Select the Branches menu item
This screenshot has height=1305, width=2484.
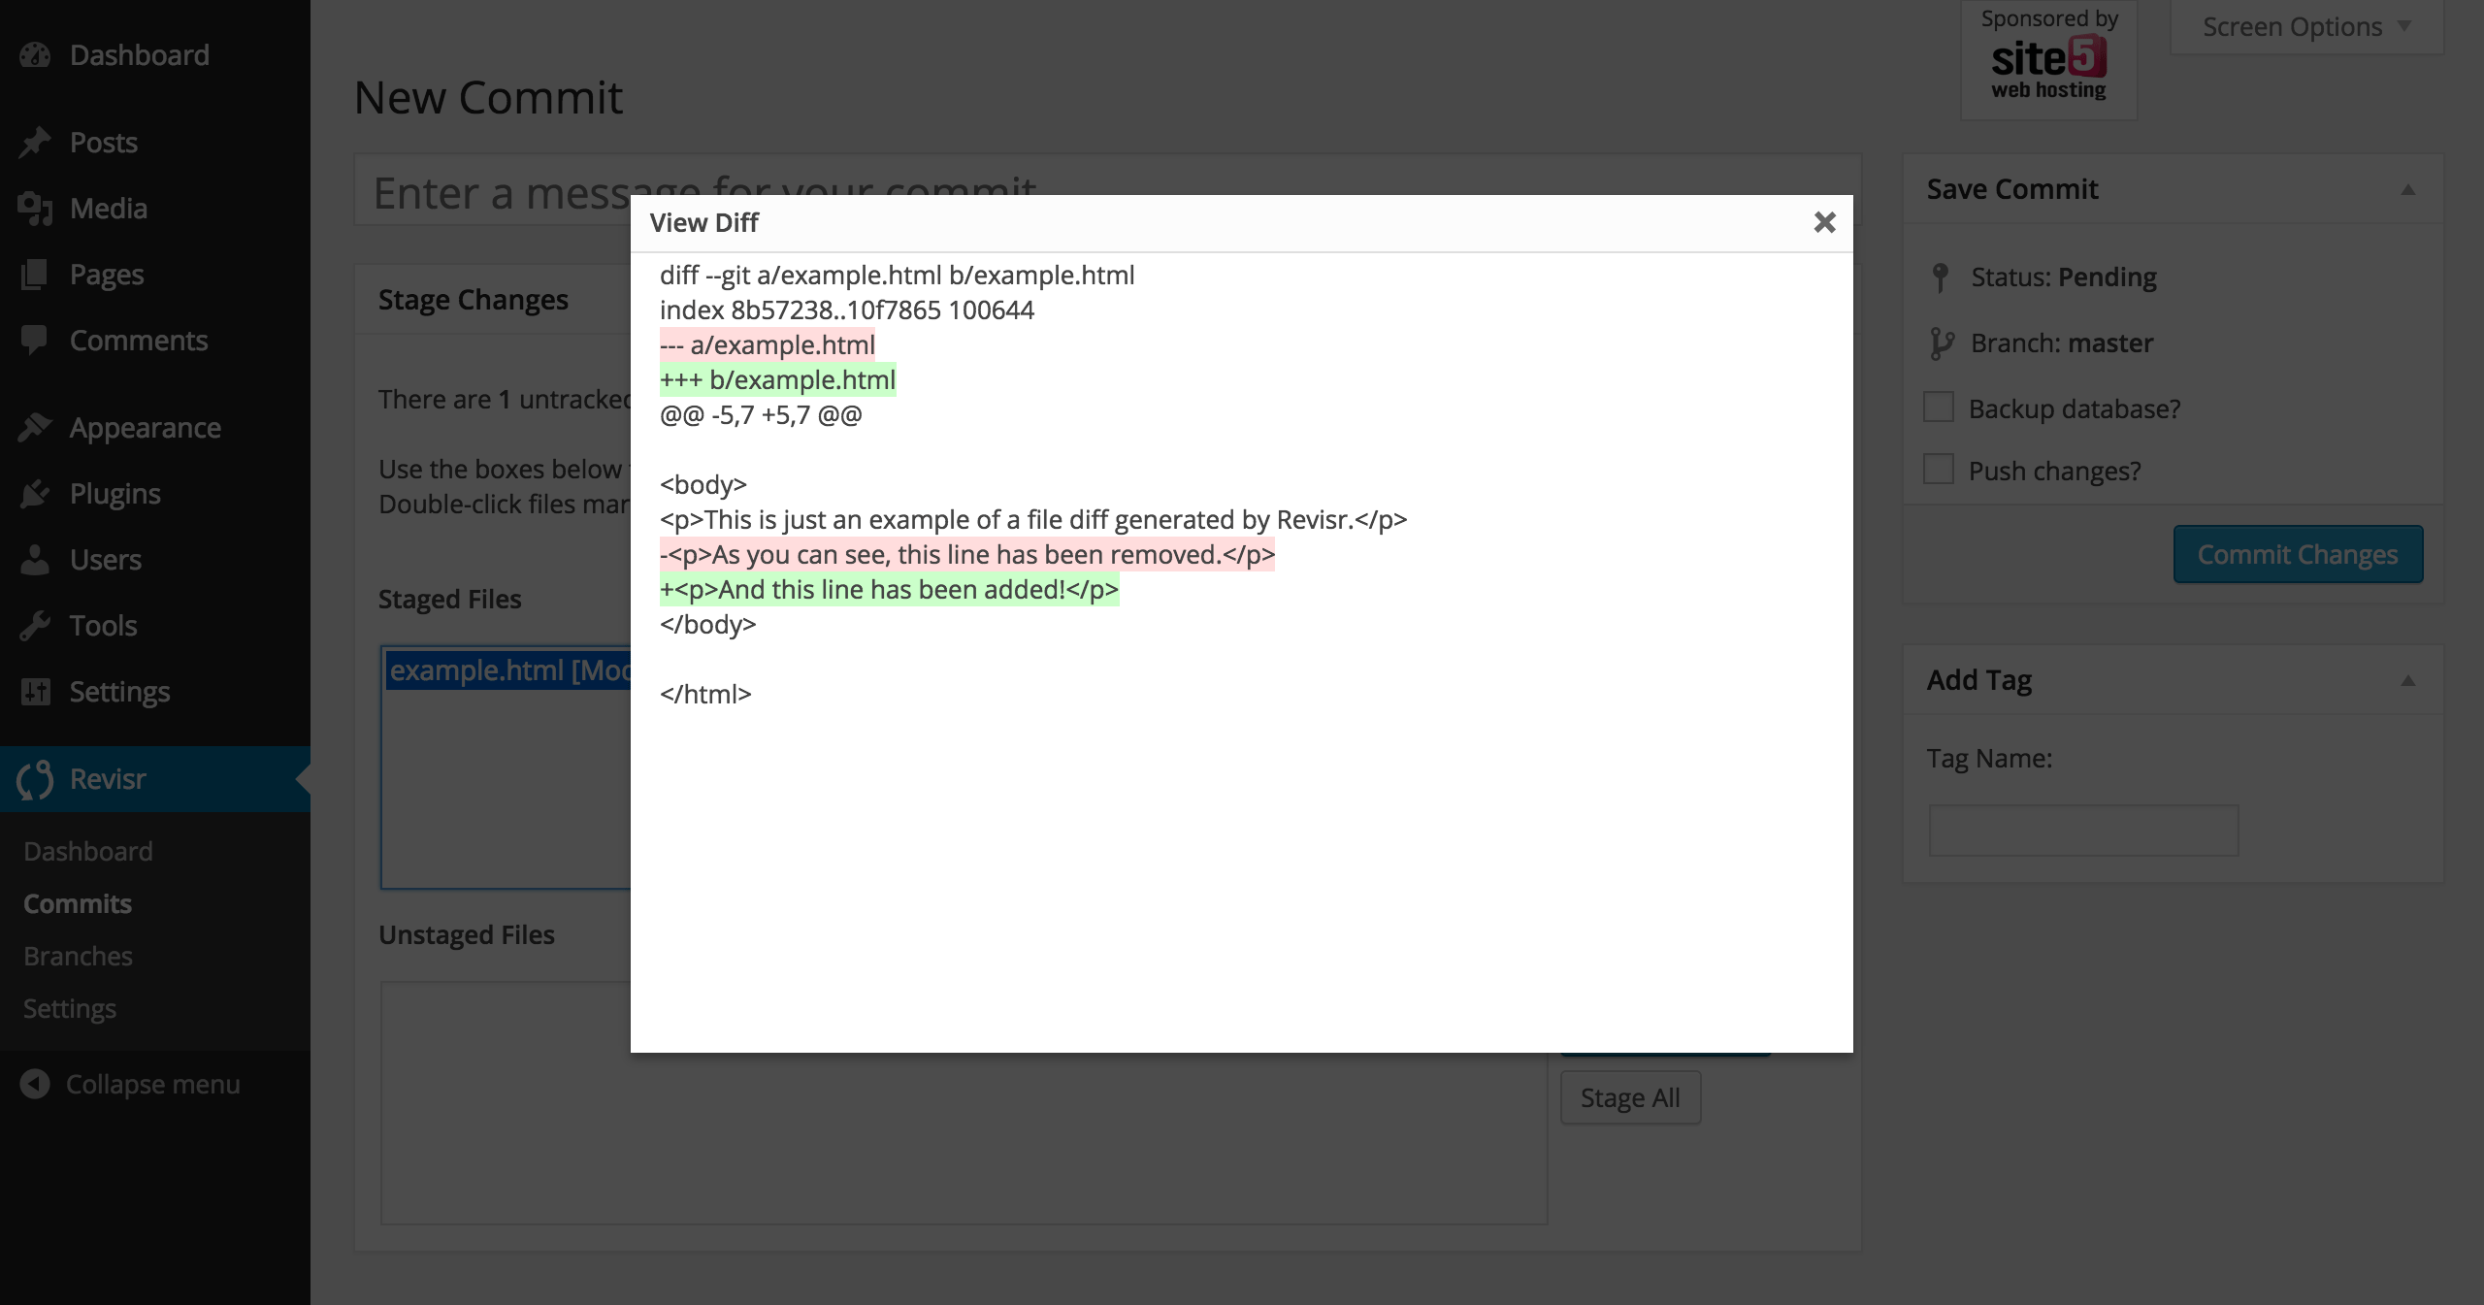coord(79,953)
